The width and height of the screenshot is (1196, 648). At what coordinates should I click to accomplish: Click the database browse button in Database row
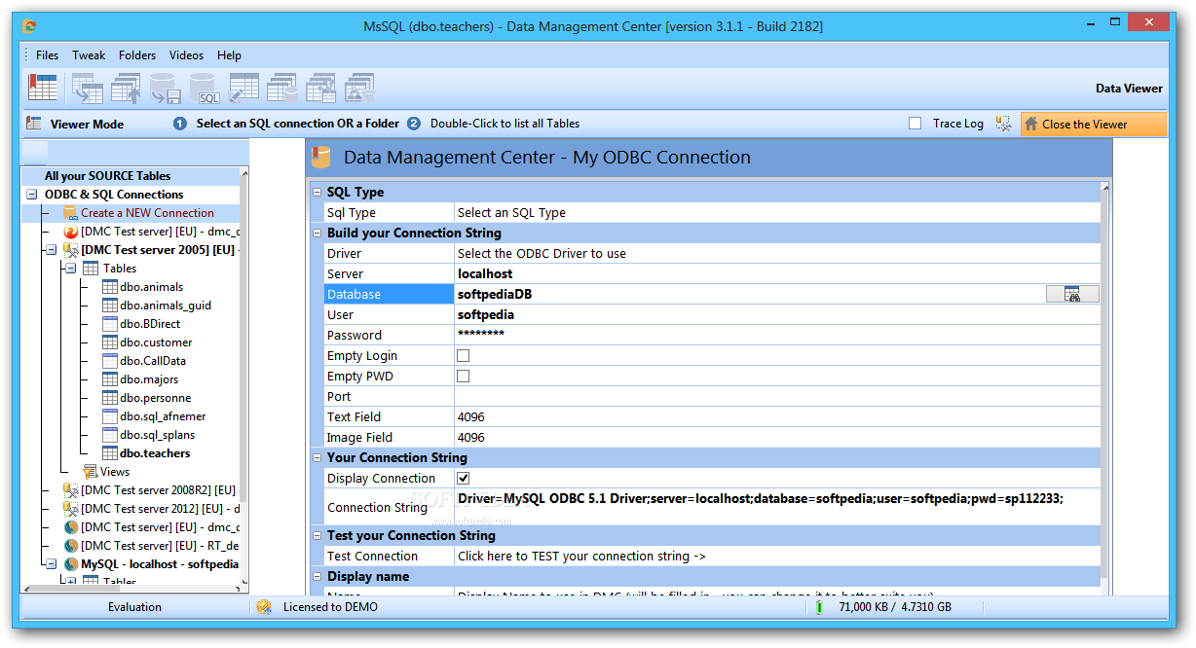[1072, 294]
